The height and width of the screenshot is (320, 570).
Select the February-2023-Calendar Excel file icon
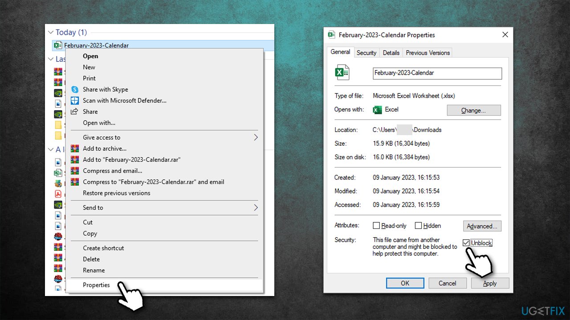(58, 45)
